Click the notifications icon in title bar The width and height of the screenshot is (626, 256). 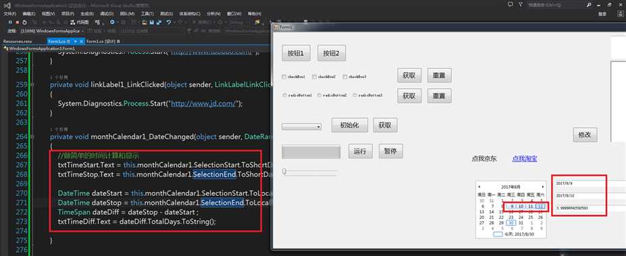[x=511, y=5]
